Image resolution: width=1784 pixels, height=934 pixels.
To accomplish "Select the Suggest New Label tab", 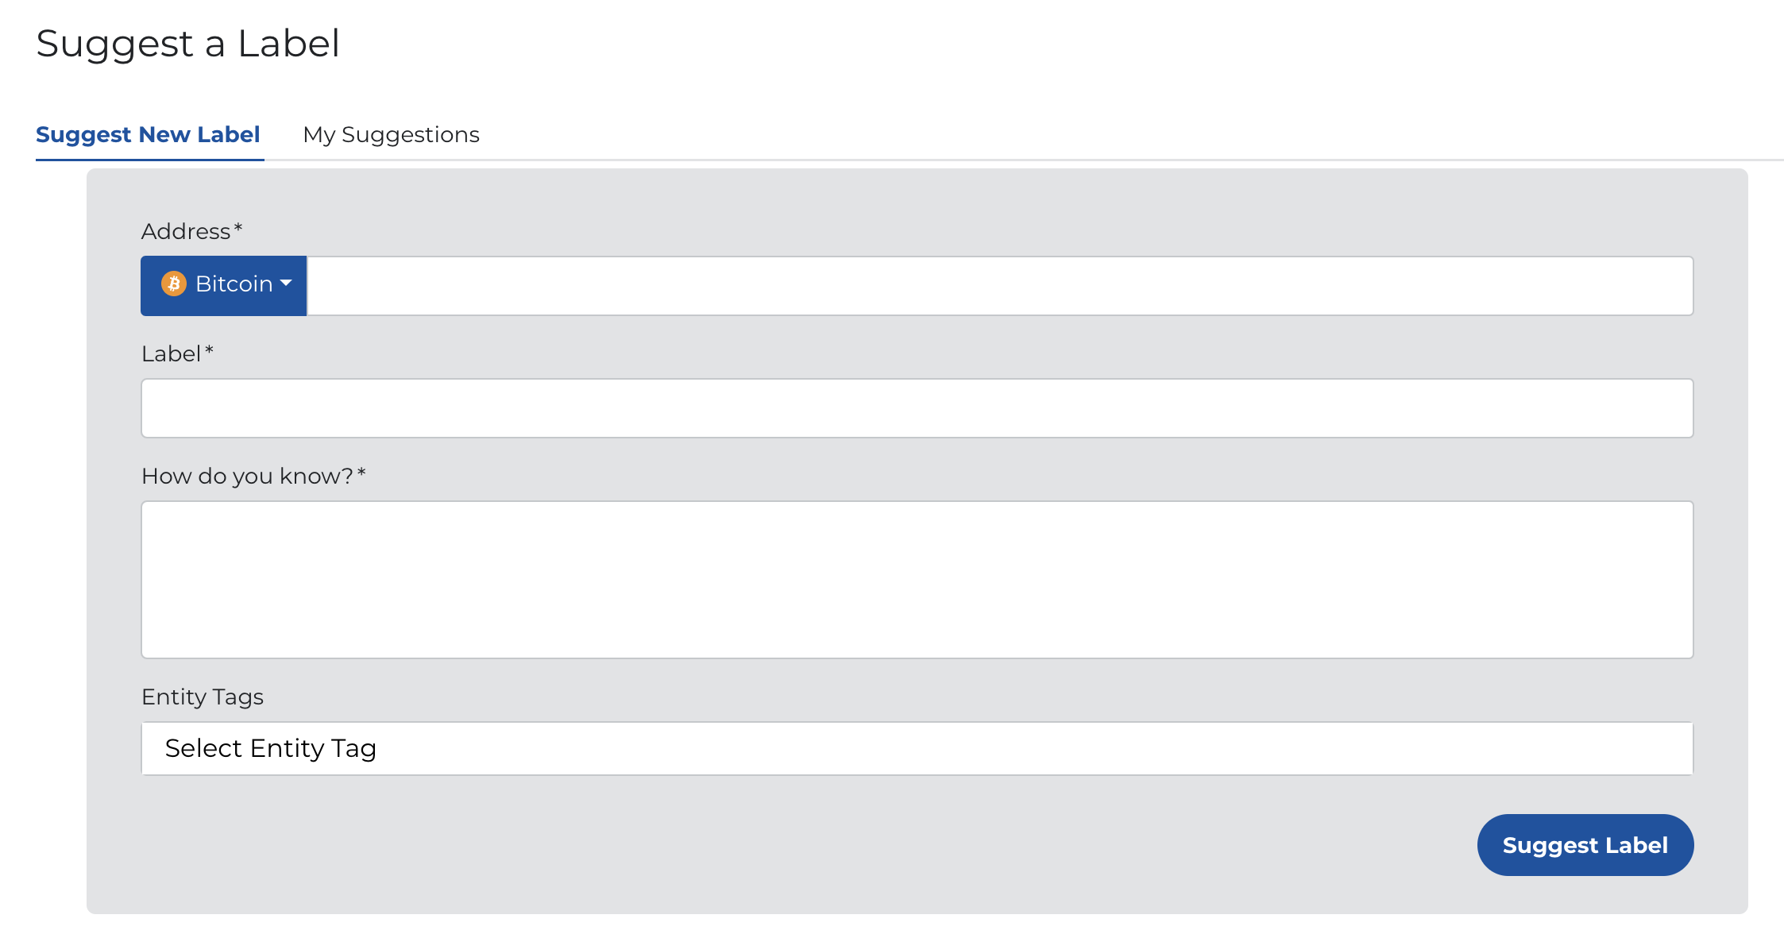I will (x=149, y=134).
